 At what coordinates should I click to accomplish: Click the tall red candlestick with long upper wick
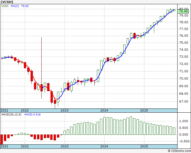[42, 88]
